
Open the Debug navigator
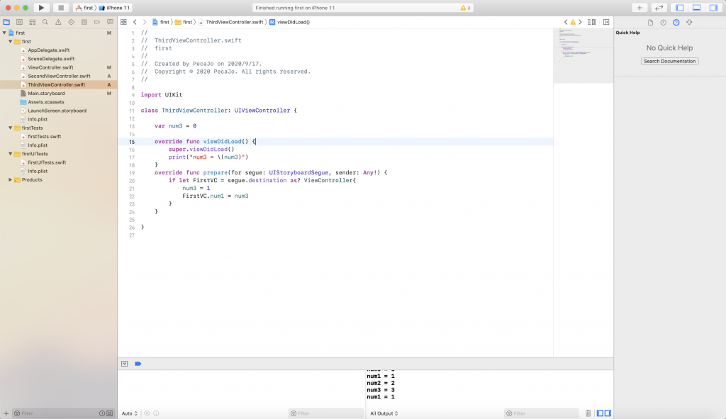click(84, 22)
